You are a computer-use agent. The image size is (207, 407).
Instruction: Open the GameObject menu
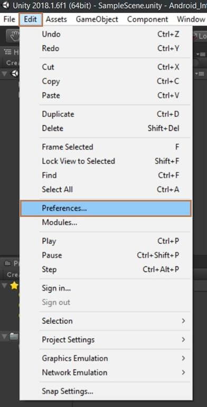coord(97,19)
